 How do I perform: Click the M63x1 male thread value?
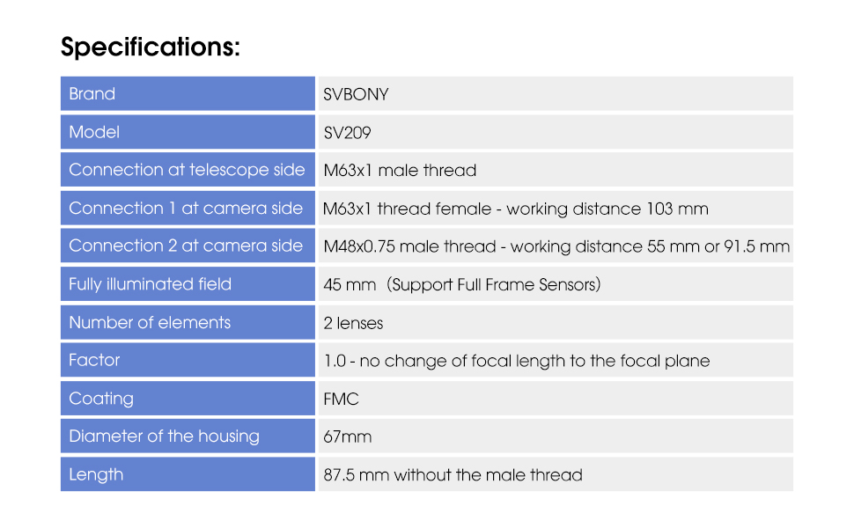click(x=400, y=171)
